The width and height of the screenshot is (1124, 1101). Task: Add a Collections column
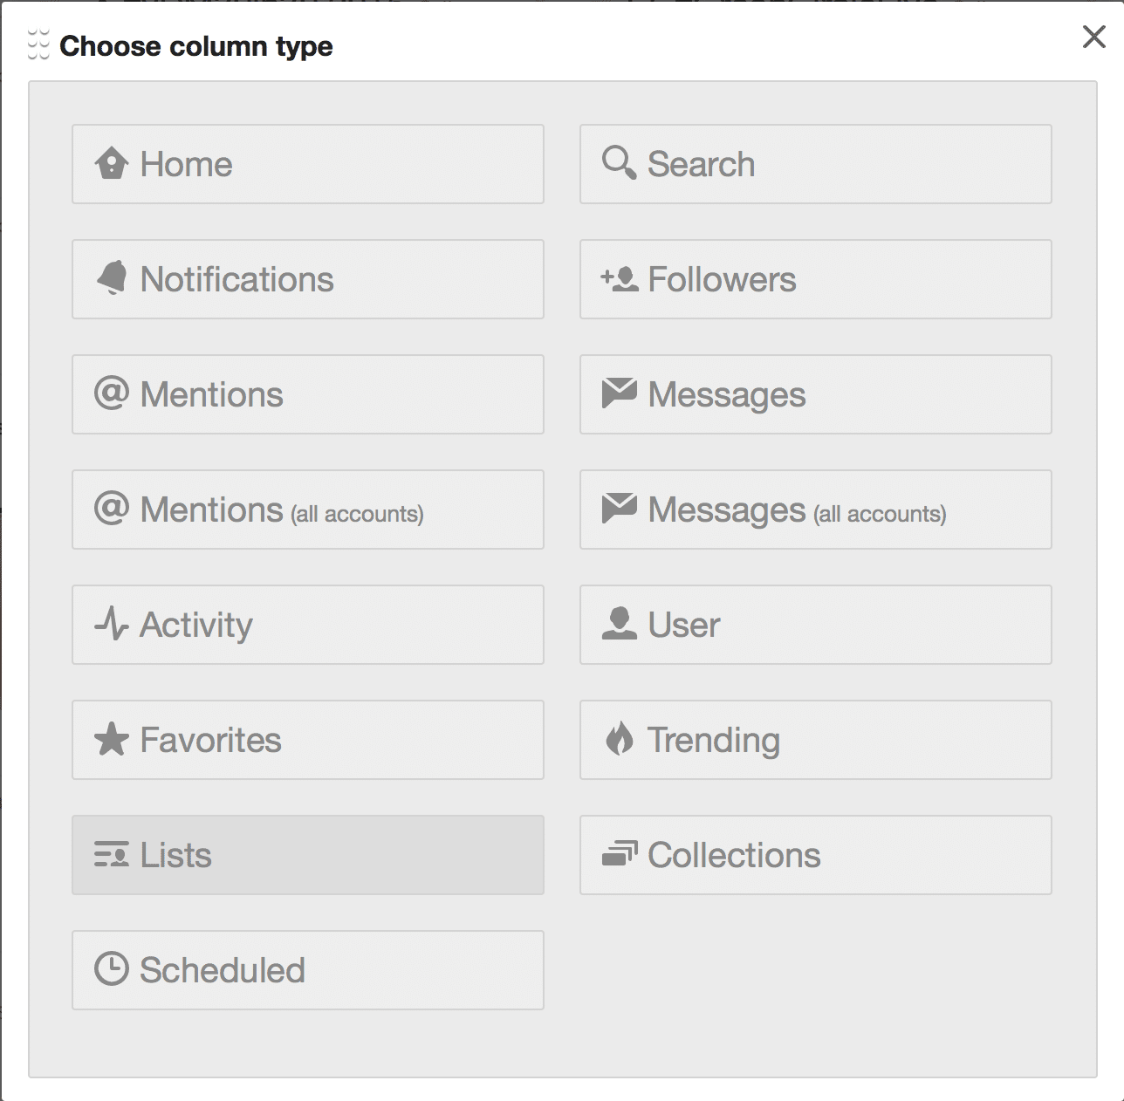pos(815,855)
